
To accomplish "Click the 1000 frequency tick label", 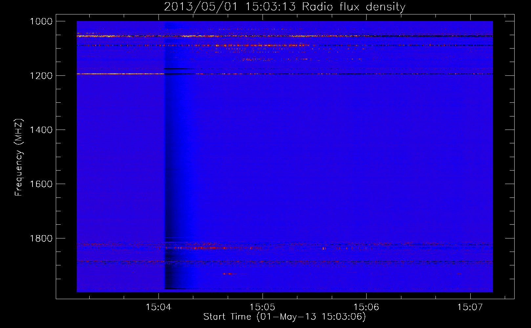I will 41,21.
